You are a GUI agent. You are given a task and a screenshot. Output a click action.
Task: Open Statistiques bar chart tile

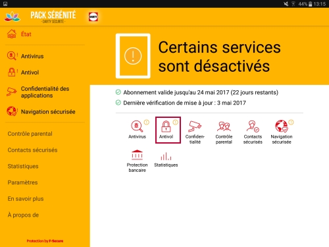pos(166,159)
